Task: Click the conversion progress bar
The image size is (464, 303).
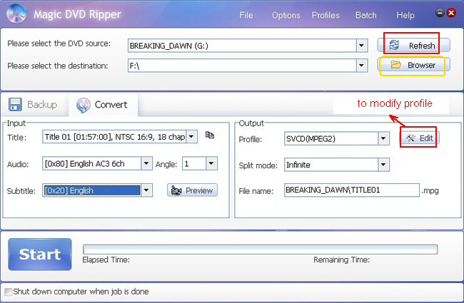Action: [x=260, y=250]
